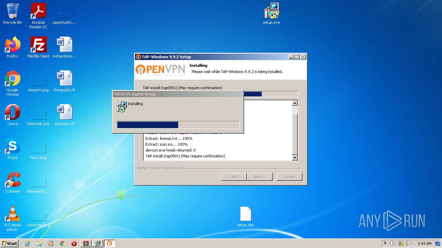Select setup.exe on the desktop
The width and height of the screenshot is (442, 248).
pos(271,14)
